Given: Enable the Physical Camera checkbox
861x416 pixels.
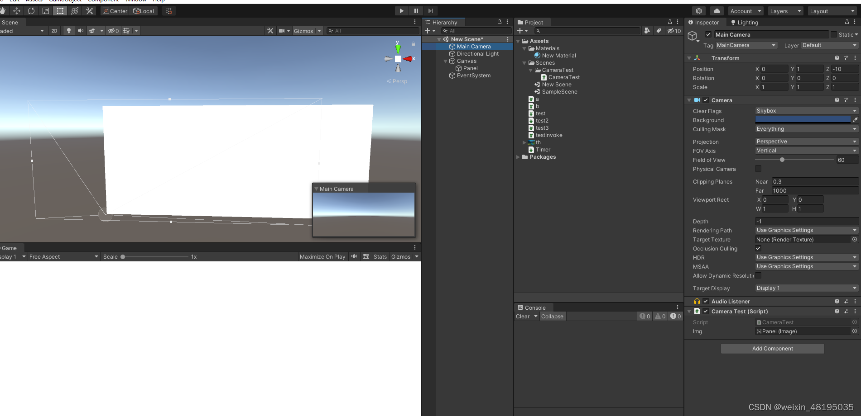Looking at the screenshot, I should coord(758,169).
